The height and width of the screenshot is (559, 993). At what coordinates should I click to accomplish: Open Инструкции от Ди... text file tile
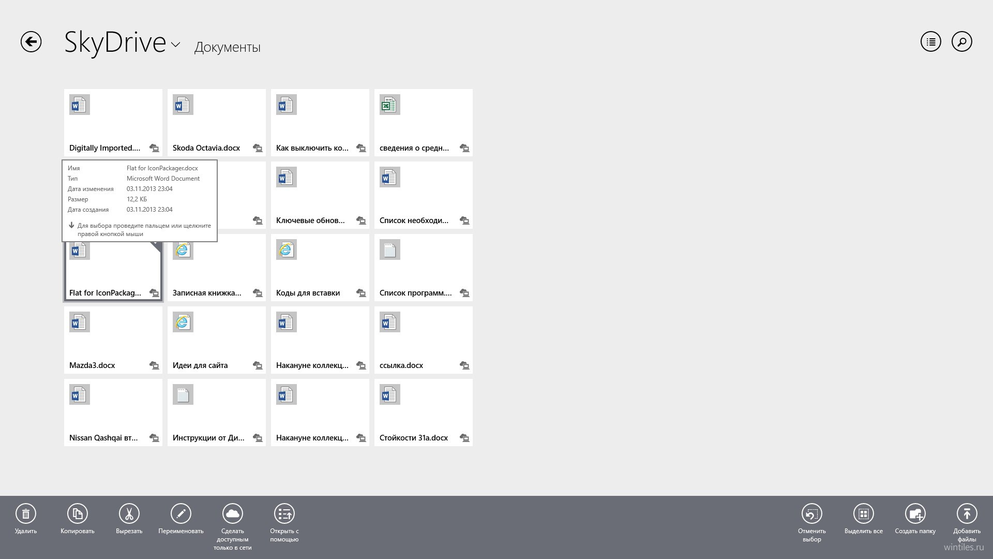217,413
